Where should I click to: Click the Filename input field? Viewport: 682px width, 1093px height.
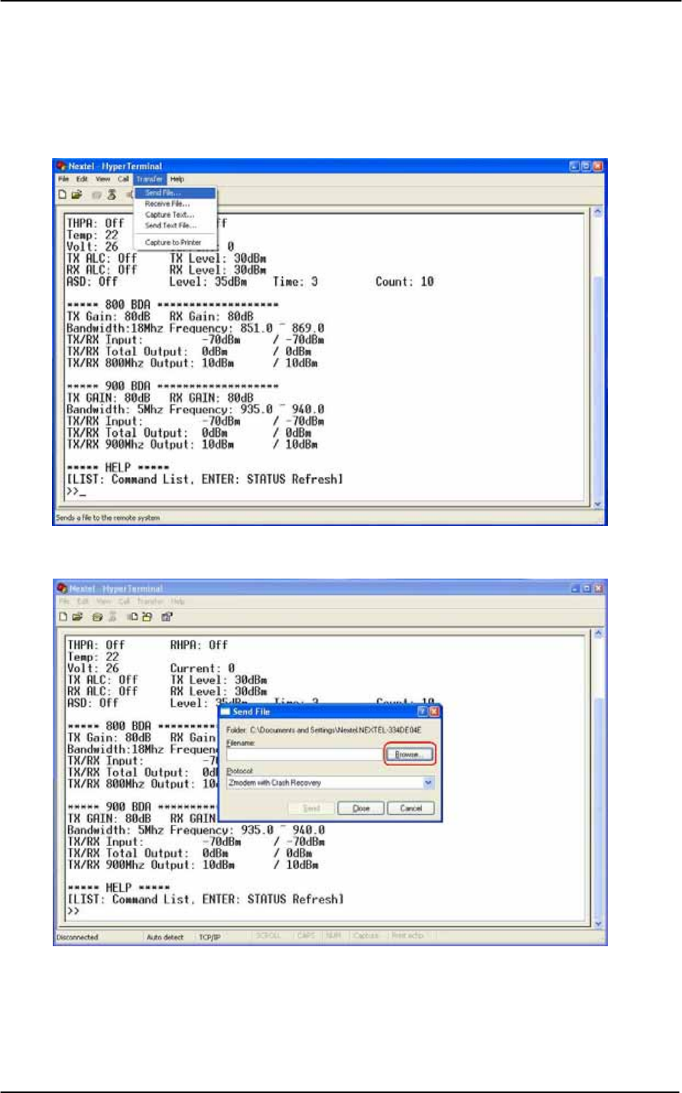(x=304, y=754)
